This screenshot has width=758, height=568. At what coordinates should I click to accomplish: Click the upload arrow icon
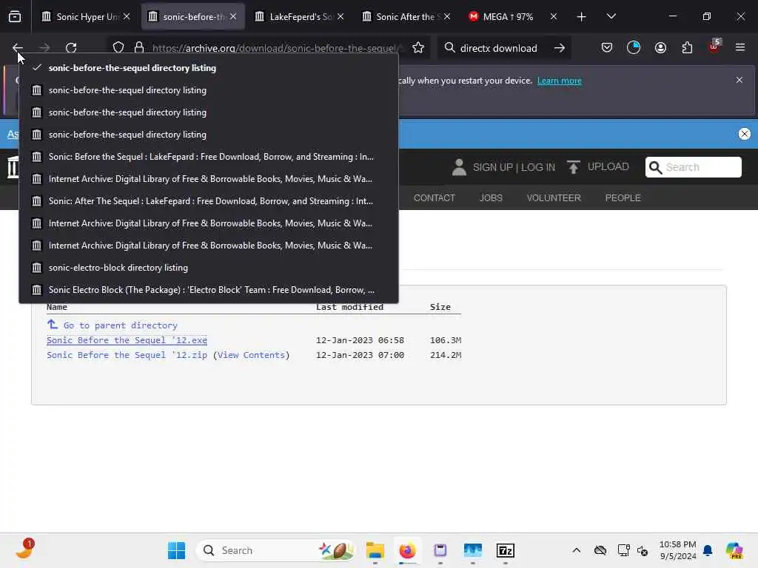pos(574,167)
